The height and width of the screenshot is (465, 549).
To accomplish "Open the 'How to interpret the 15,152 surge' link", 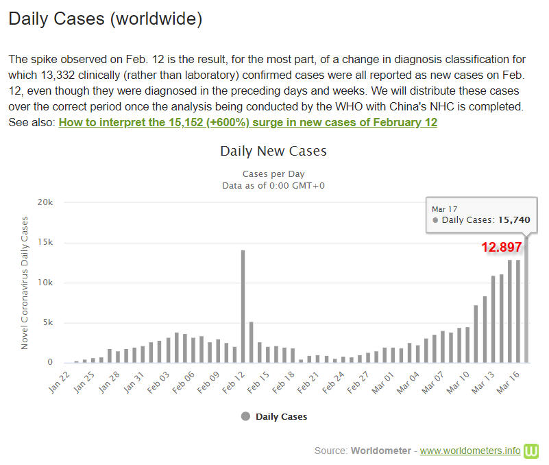I will click(x=247, y=122).
